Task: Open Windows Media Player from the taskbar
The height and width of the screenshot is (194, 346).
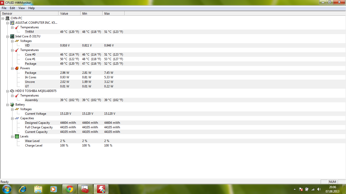Action: coord(53,189)
